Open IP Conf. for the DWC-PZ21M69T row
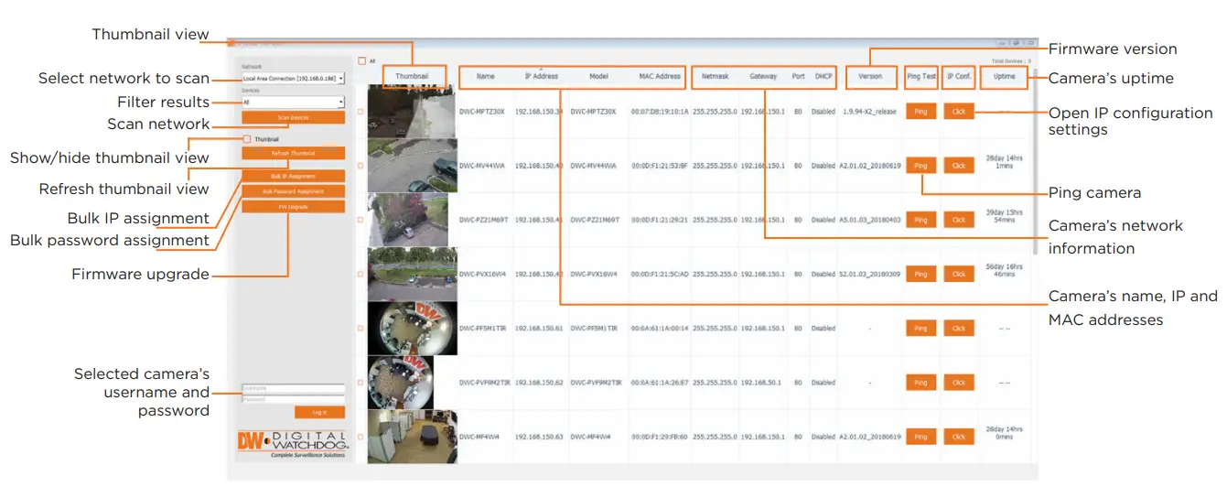Image resolution: width=1227 pixels, height=487 pixels. 958,220
